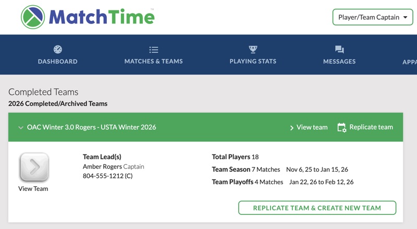Click the Team Season 7 Matches text

coord(246,170)
